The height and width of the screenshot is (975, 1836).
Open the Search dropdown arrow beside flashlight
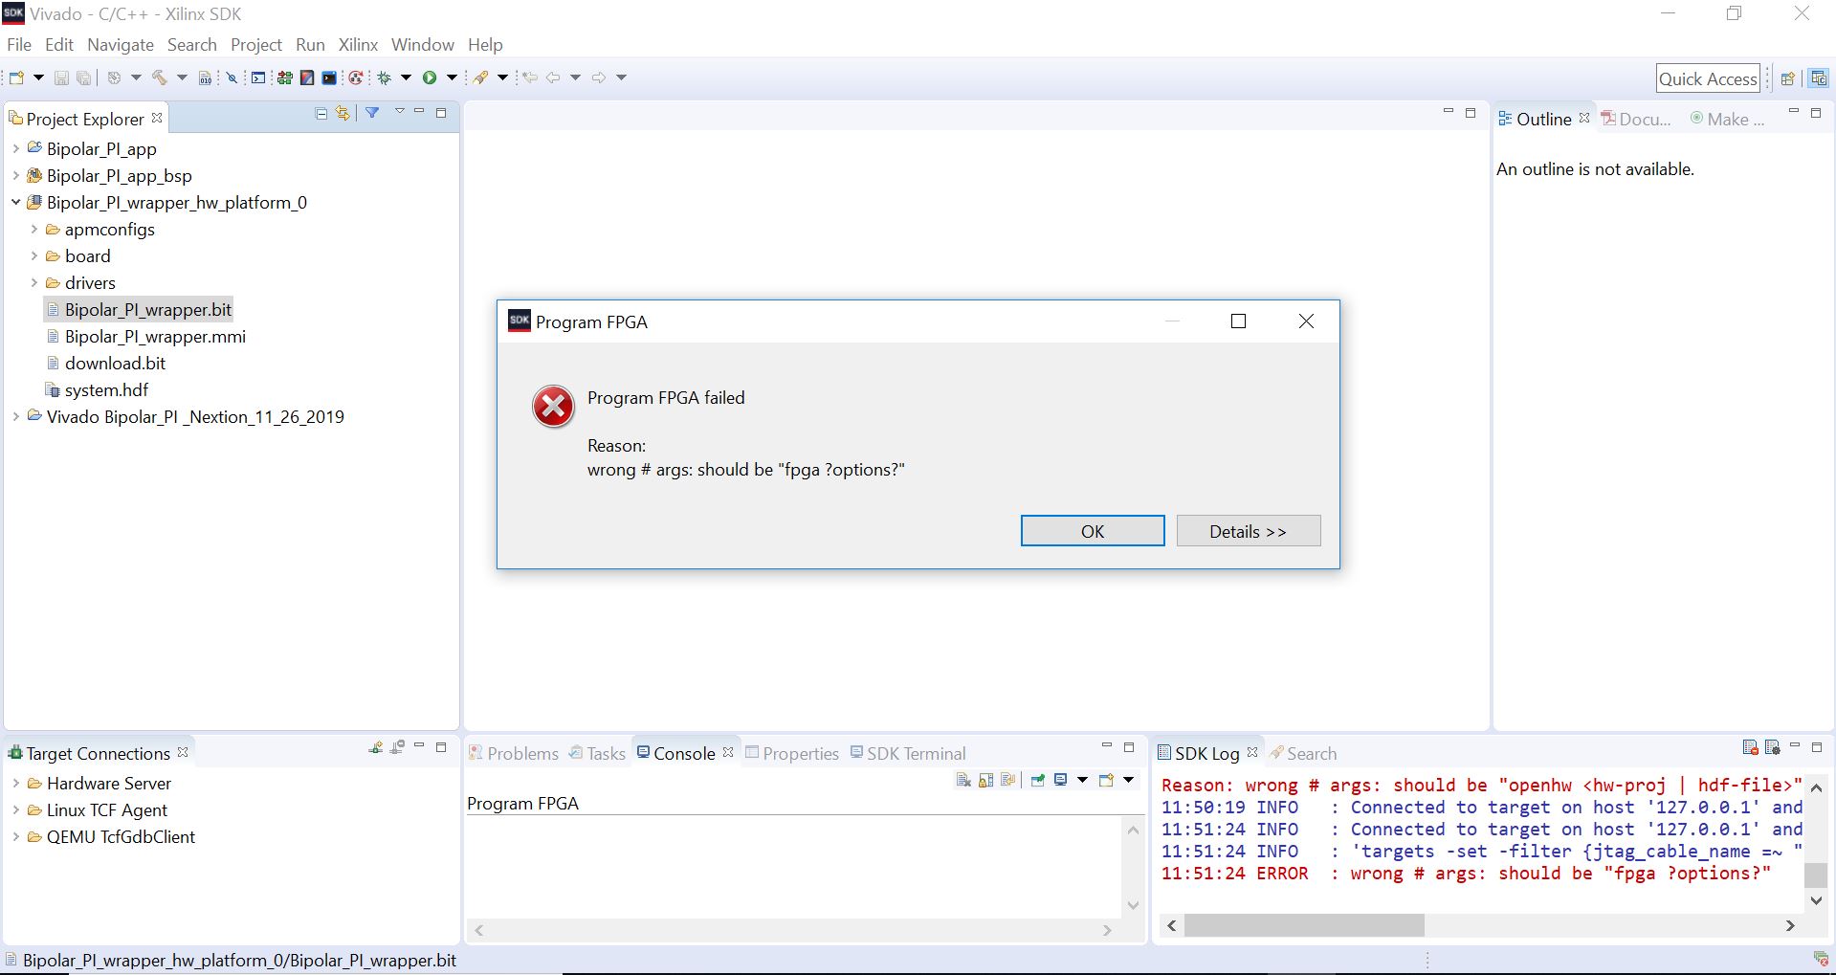click(x=502, y=78)
